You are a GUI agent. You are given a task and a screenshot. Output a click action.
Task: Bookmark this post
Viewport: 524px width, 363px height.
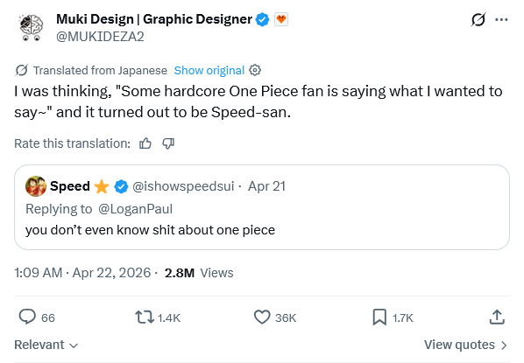(x=379, y=317)
